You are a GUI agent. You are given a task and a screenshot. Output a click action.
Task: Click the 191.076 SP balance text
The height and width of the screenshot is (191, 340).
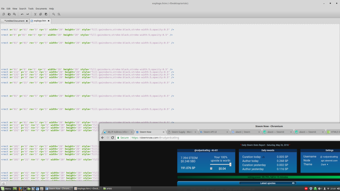point(188,168)
